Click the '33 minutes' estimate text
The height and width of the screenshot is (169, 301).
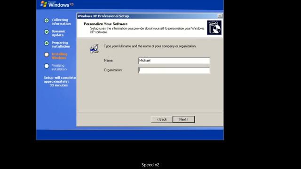59,85
